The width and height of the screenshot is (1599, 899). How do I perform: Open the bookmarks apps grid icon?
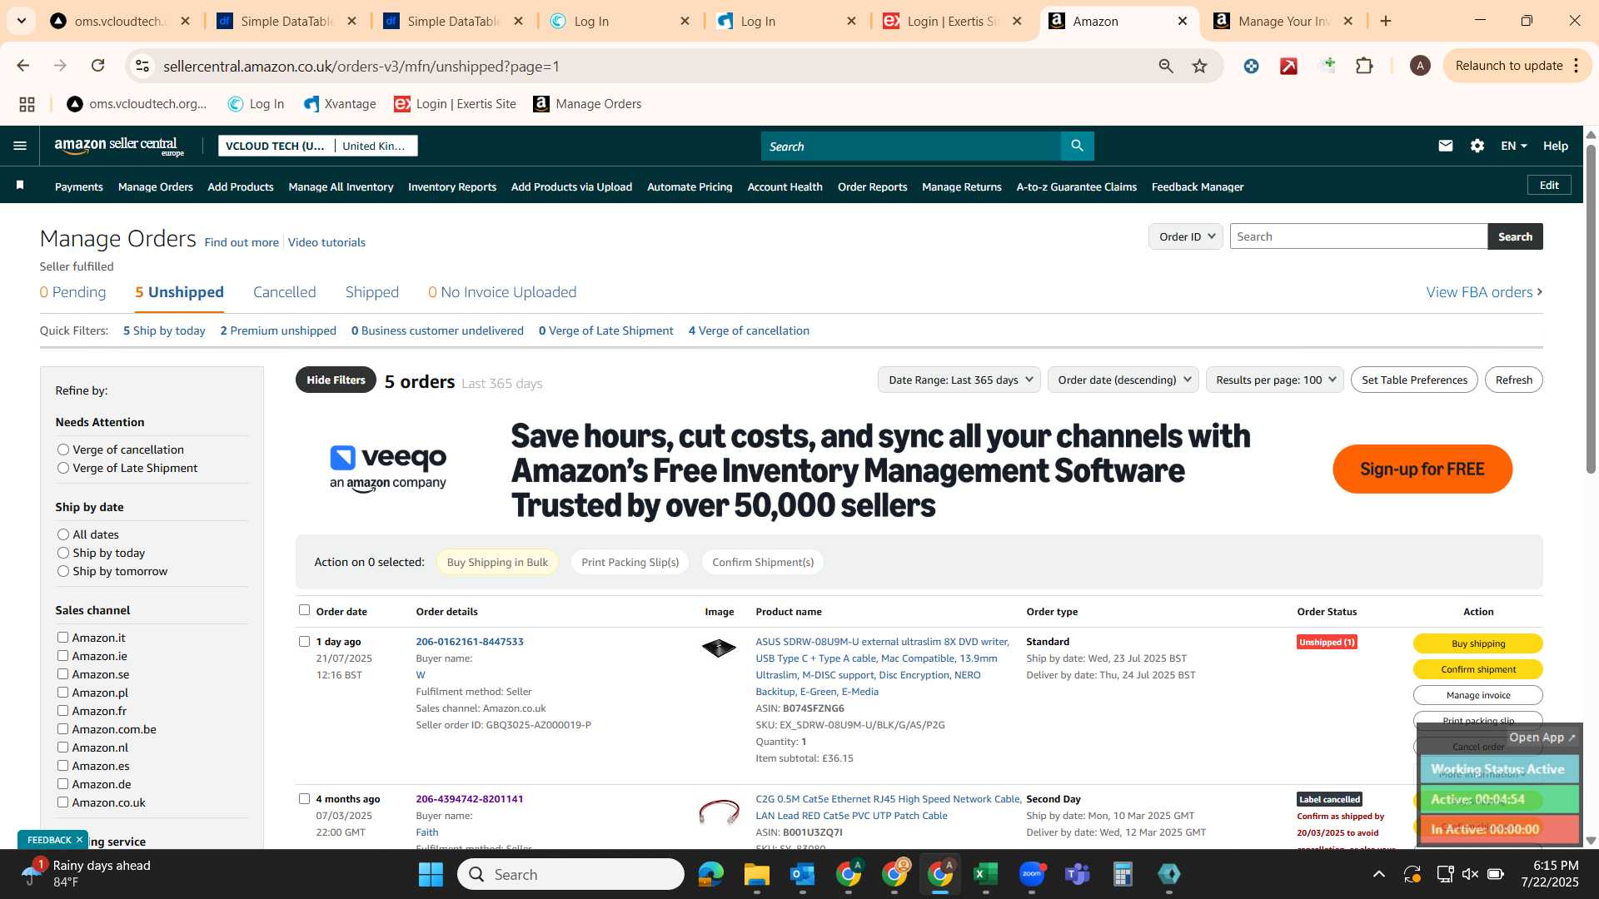click(x=27, y=104)
